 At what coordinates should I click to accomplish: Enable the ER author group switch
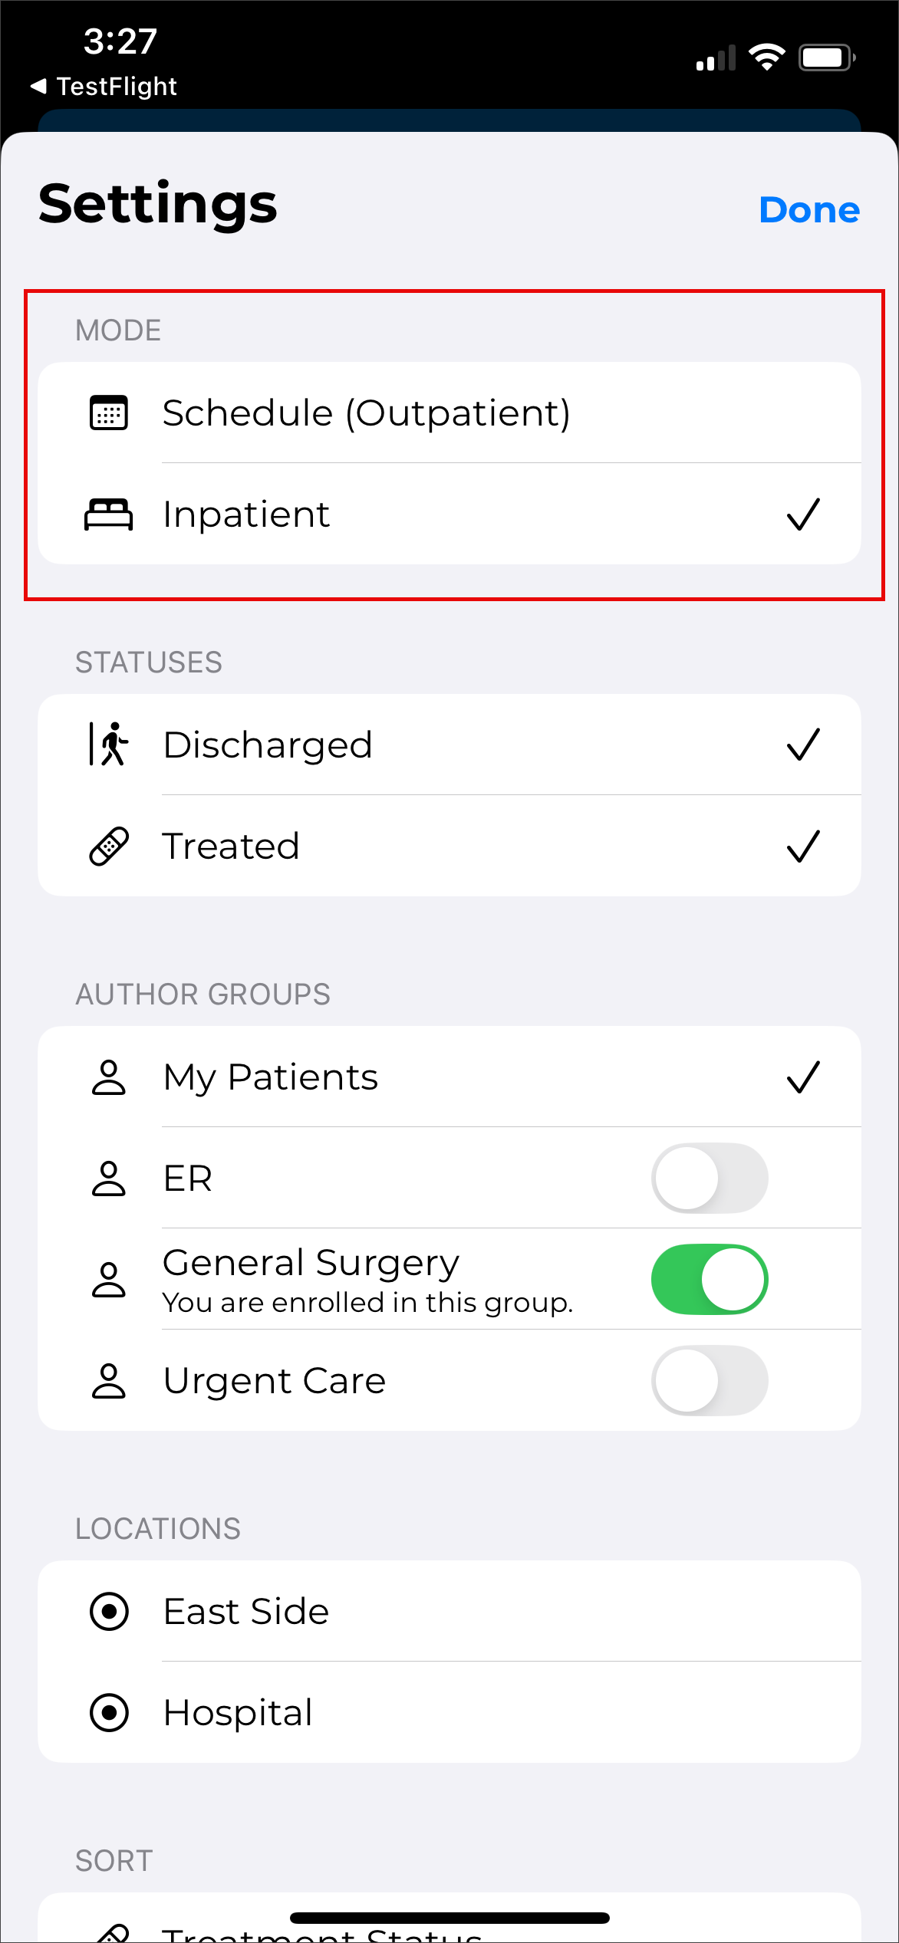[710, 1179]
